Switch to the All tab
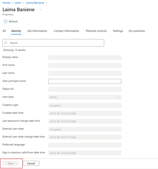This screenshot has width=158, height=169. coord(4,31)
